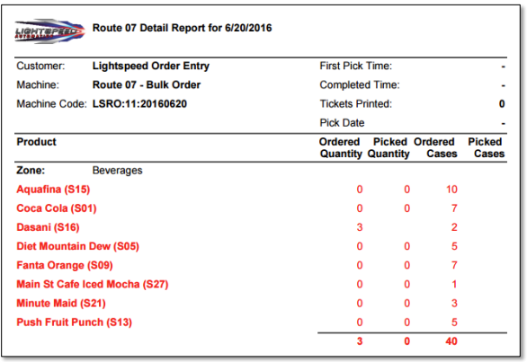Click Aquafina's ordered cases value 10

coord(451,190)
